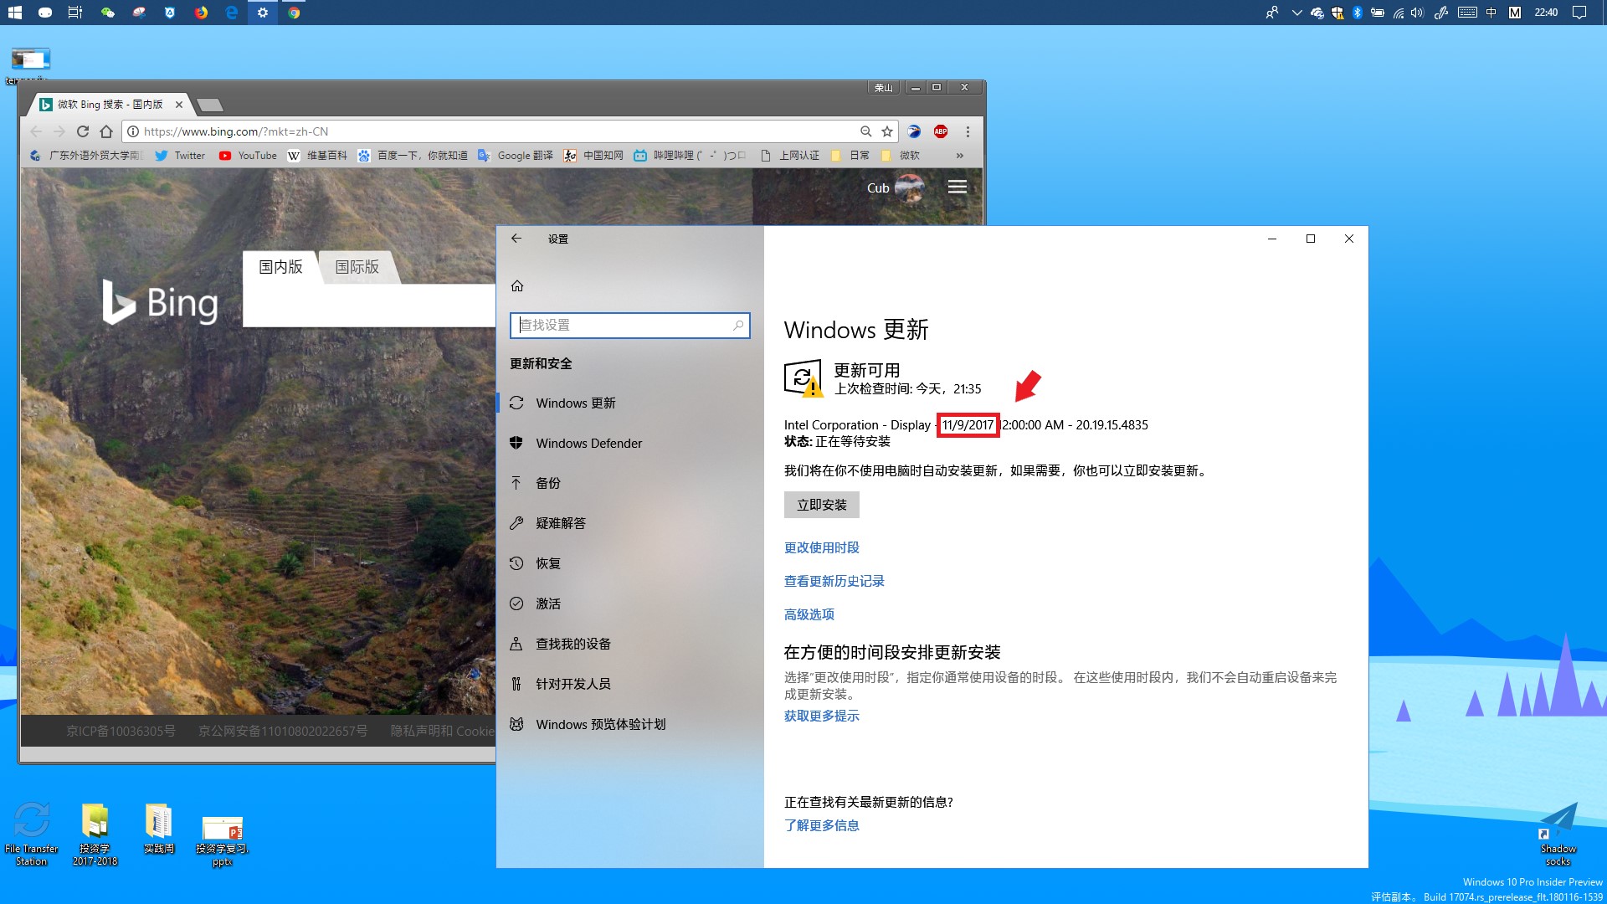1607x904 pixels.
Task: Expand the 微软 bookmarks folder
Action: [901, 156]
